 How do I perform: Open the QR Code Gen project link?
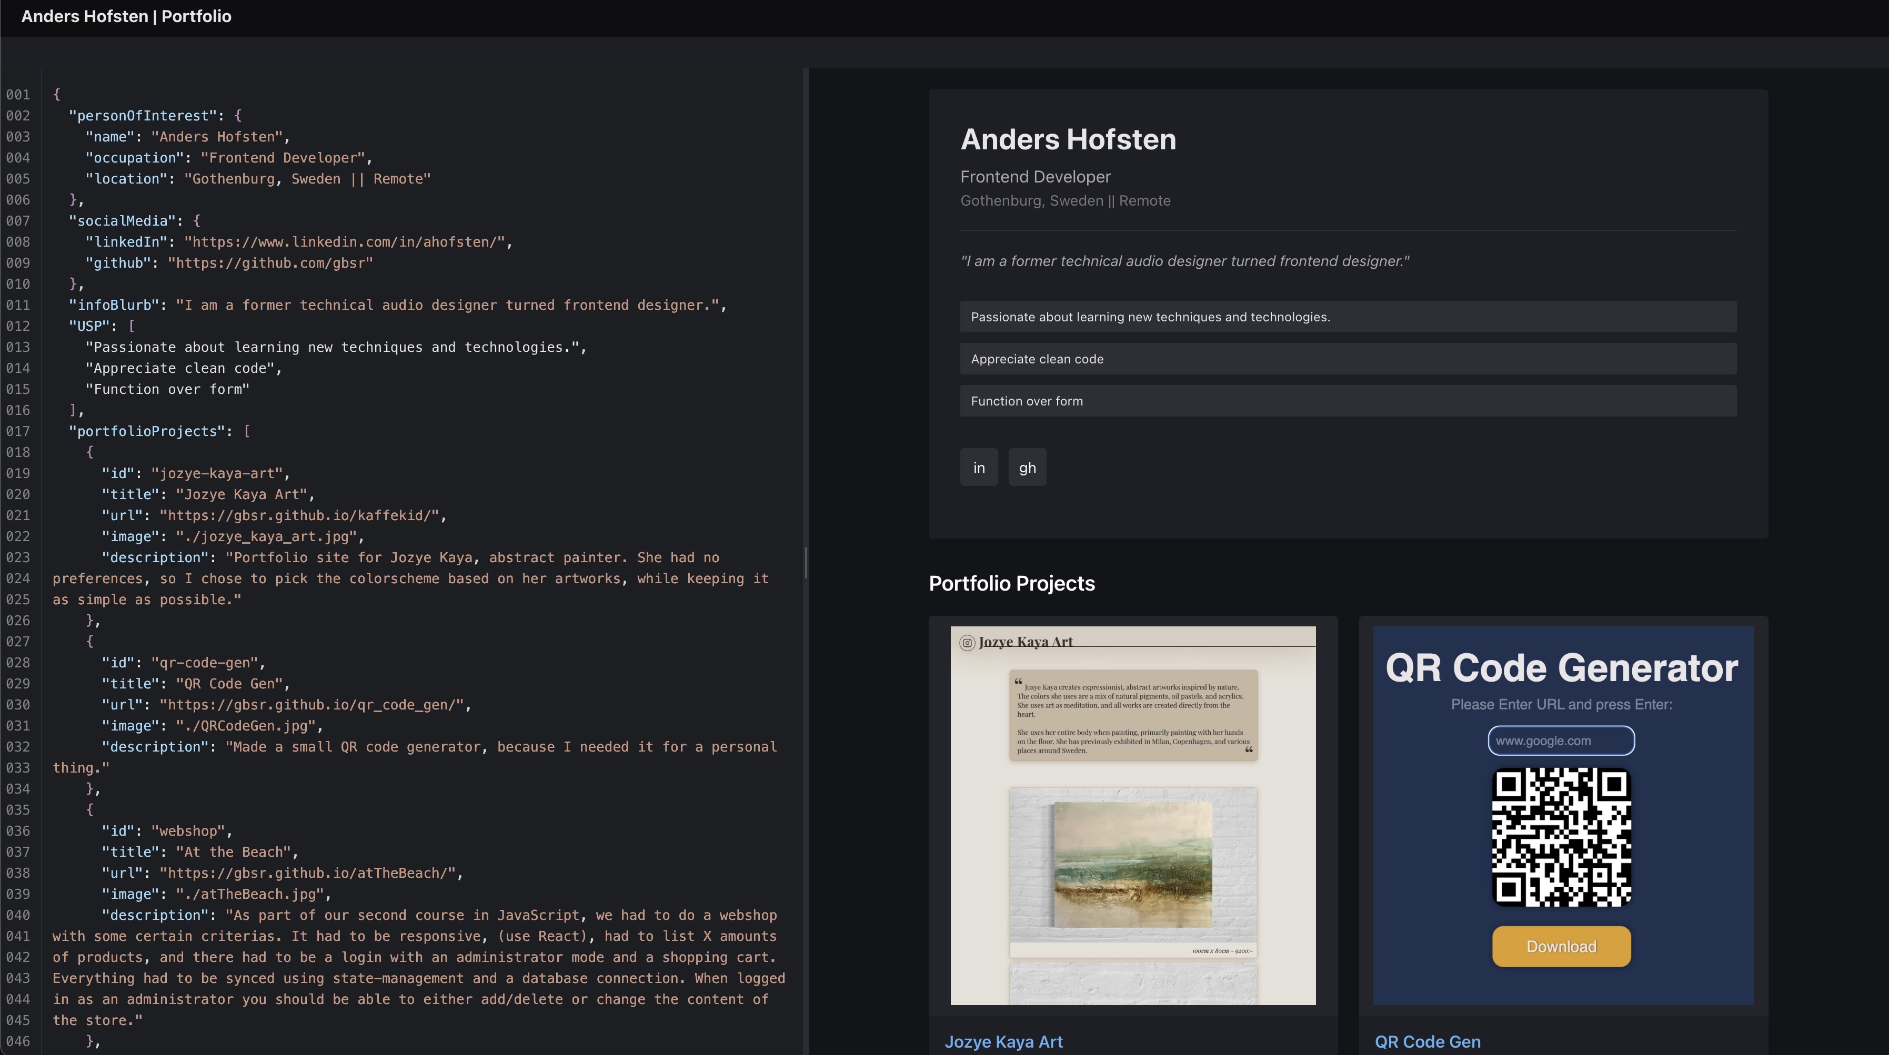point(1427,1042)
